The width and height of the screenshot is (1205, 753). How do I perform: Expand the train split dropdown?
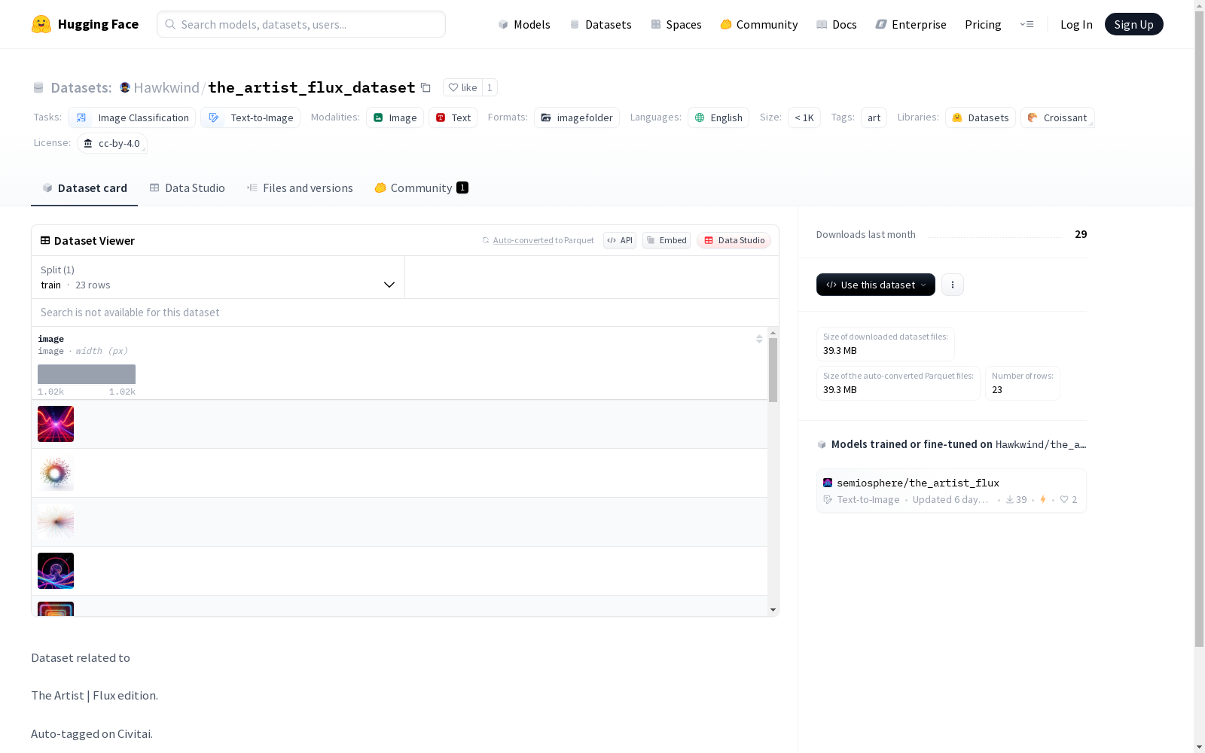coord(218,277)
